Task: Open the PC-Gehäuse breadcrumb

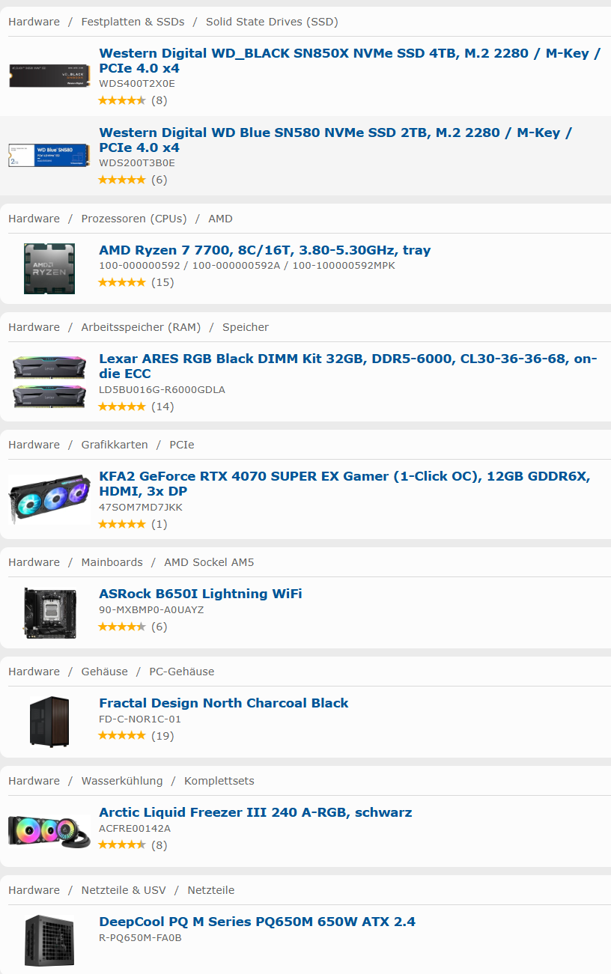Action: pos(181,672)
